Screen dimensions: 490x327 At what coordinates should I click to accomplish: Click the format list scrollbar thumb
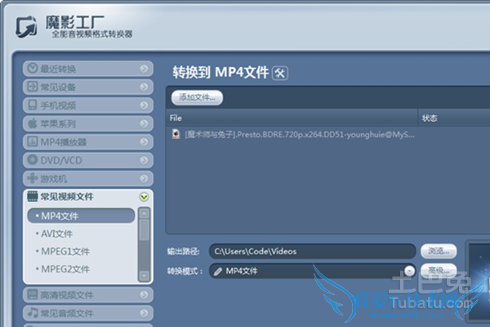pyautogui.click(x=144, y=230)
